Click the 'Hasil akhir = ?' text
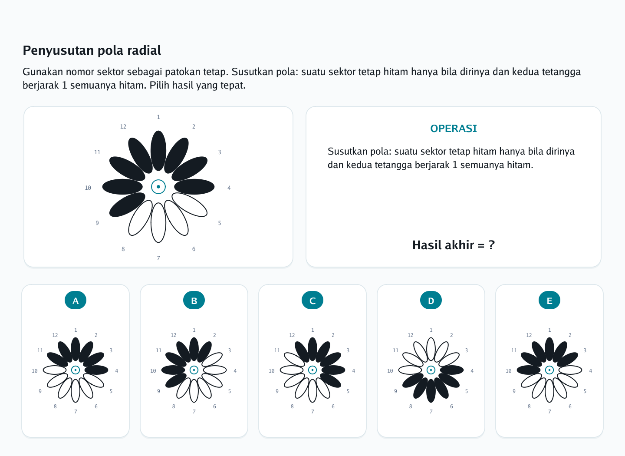This screenshot has height=456, width=625. 454,245
